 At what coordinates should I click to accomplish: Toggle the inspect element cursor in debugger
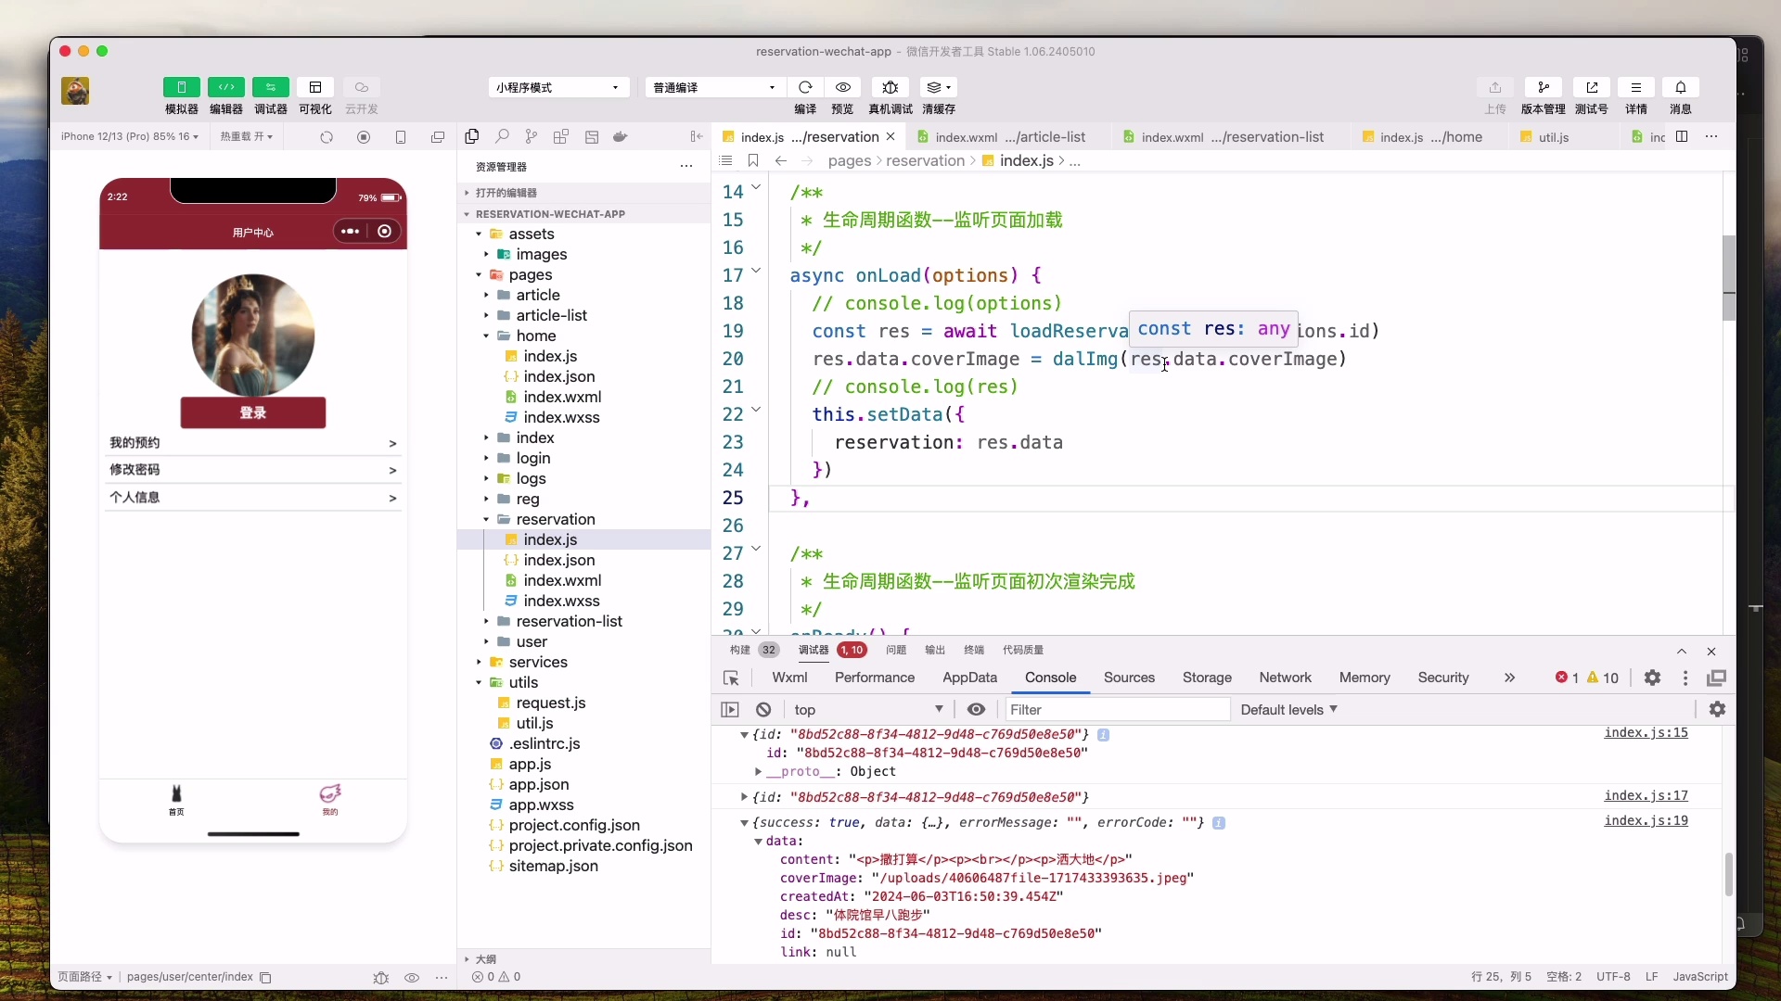[732, 678]
